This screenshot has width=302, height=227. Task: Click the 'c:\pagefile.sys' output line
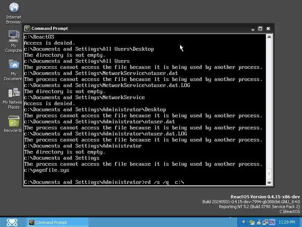tap(46, 170)
